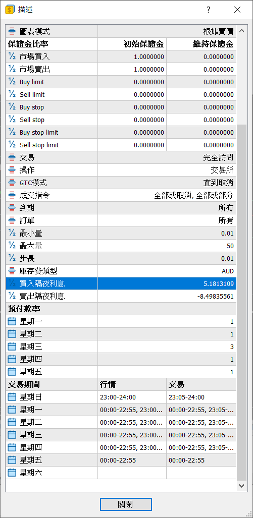The width and height of the screenshot is (253, 518).
Task: Select the highlighted 買入隔夜利息 row
Action: point(121,283)
